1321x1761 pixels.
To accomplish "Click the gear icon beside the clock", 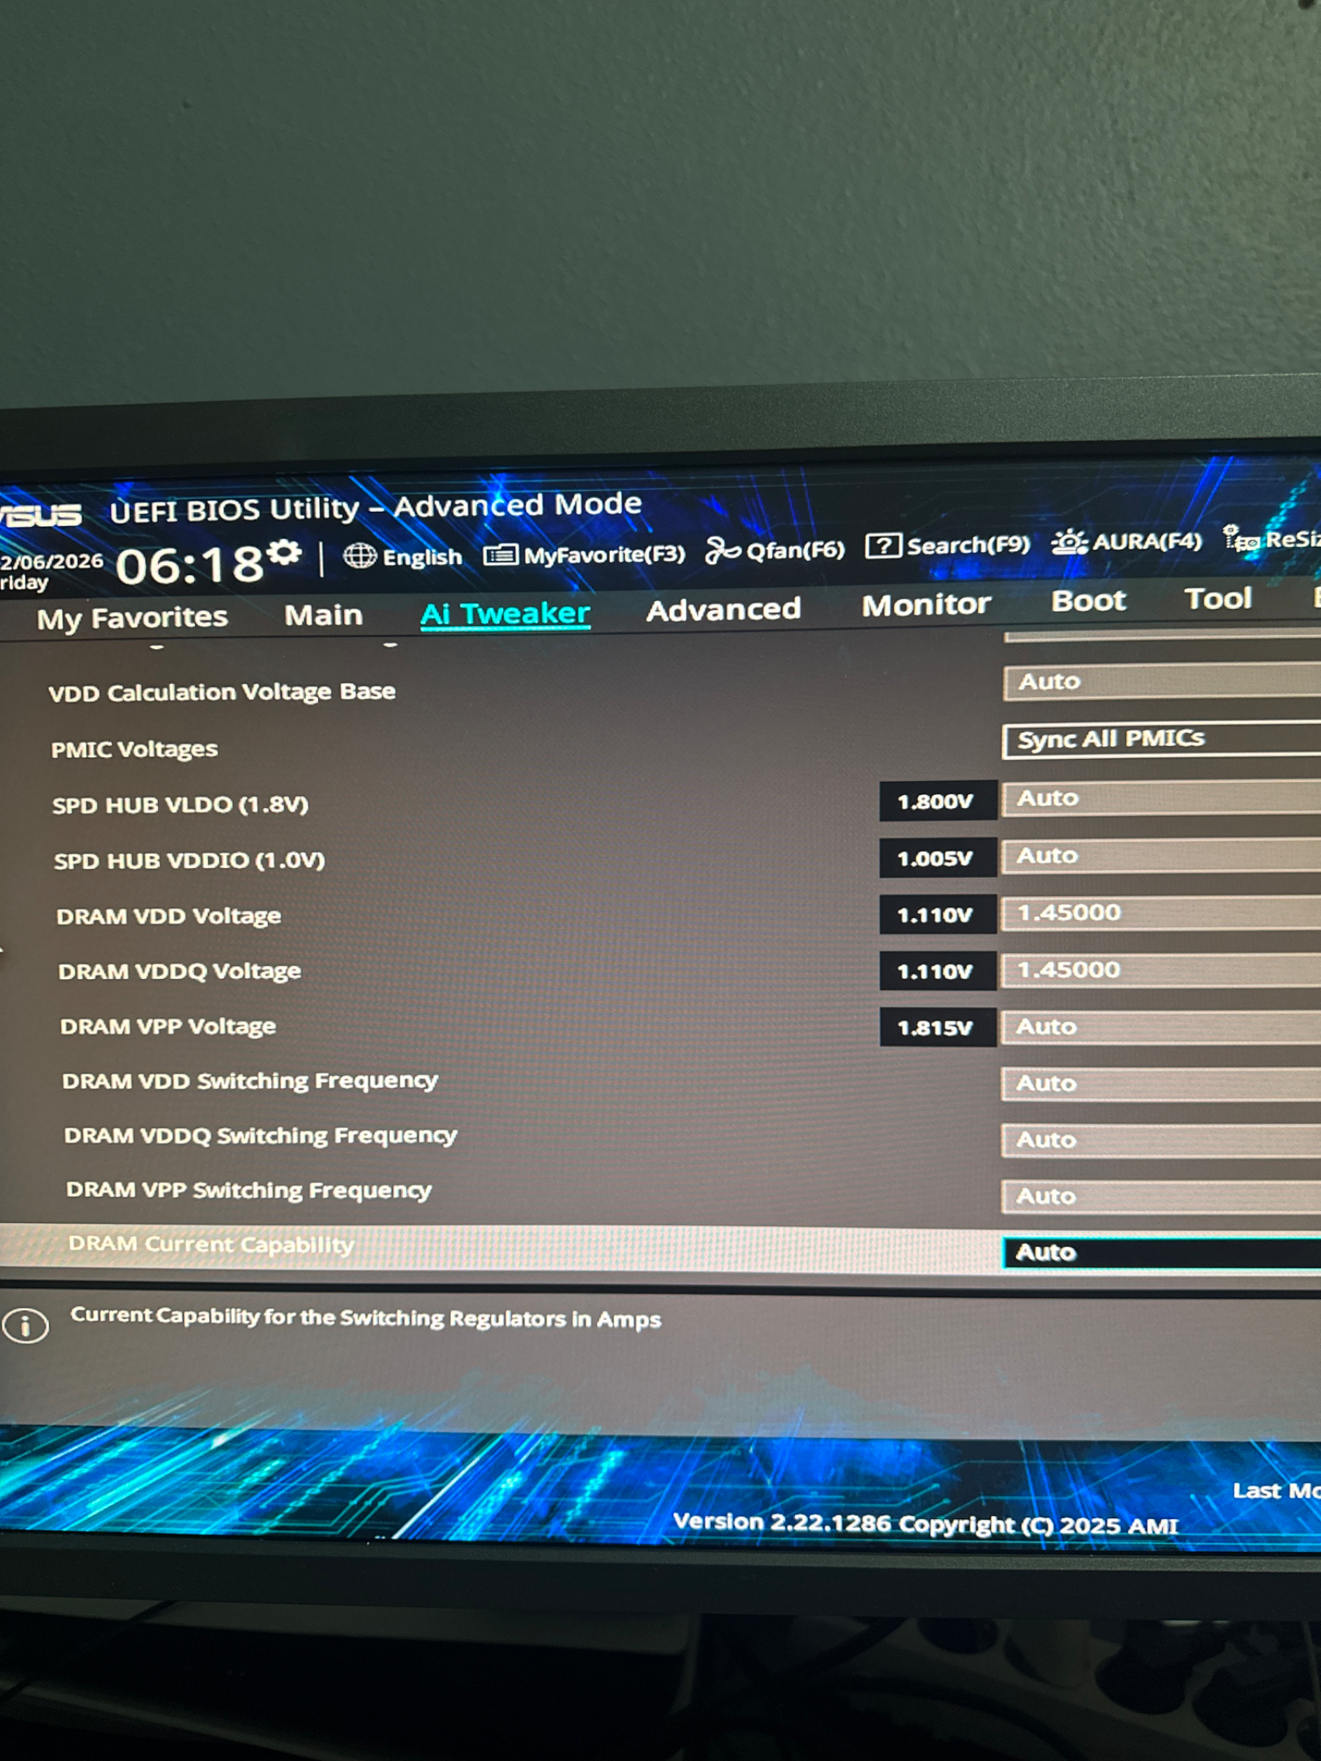I will pos(284,554).
